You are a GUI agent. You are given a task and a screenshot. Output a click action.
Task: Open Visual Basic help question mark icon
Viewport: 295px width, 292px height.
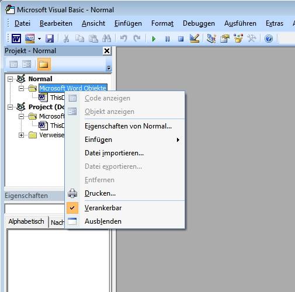pyautogui.click(x=269, y=39)
